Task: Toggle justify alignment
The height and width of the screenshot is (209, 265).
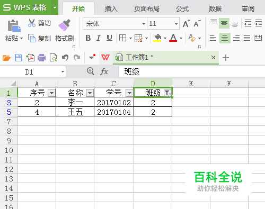Action: (x=247, y=38)
